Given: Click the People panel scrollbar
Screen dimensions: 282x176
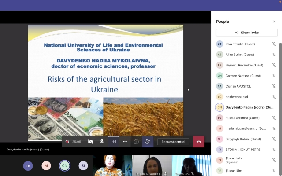Looking at the screenshot, I should (280, 110).
